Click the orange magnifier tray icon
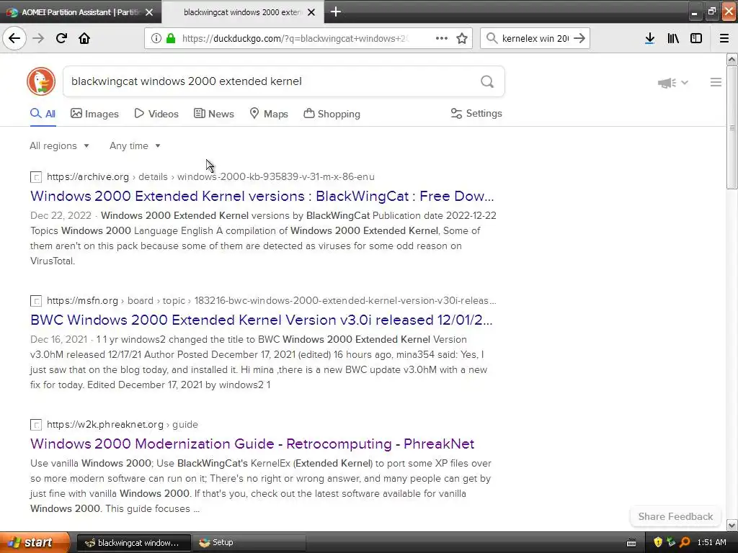 [x=685, y=542]
